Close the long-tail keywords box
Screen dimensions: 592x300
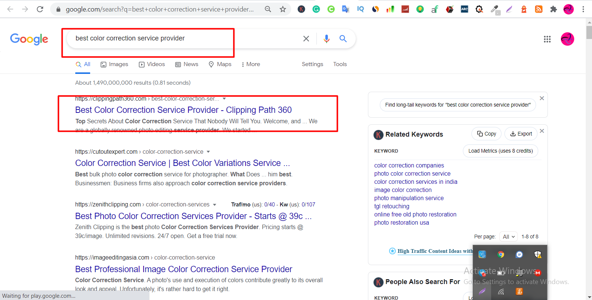542,98
